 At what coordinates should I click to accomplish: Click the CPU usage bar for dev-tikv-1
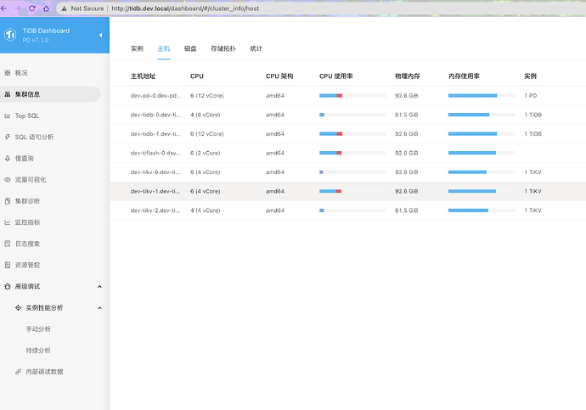tap(352, 191)
